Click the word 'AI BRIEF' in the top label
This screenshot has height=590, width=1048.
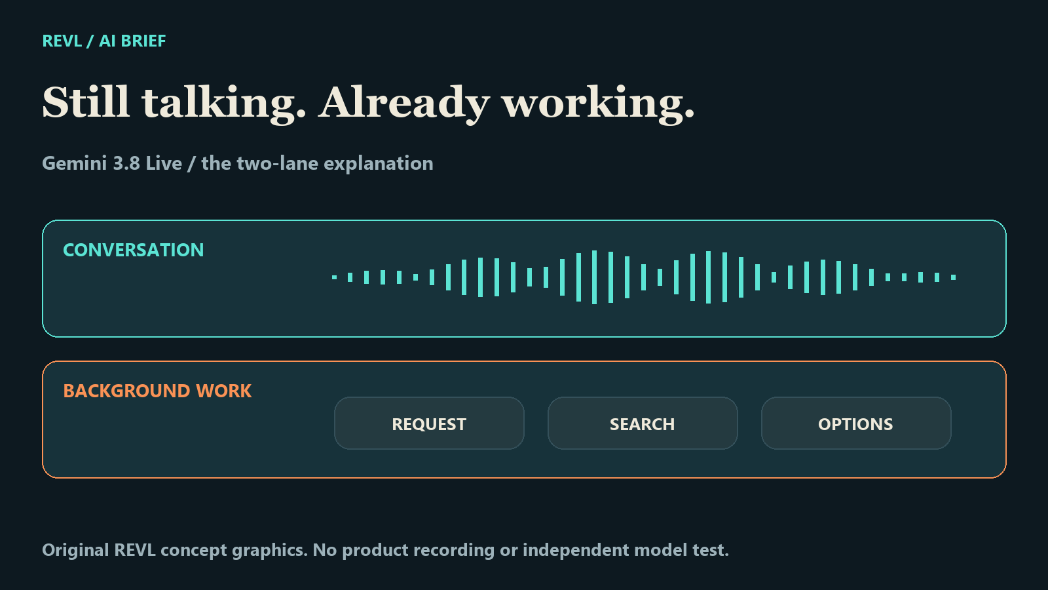coord(132,41)
